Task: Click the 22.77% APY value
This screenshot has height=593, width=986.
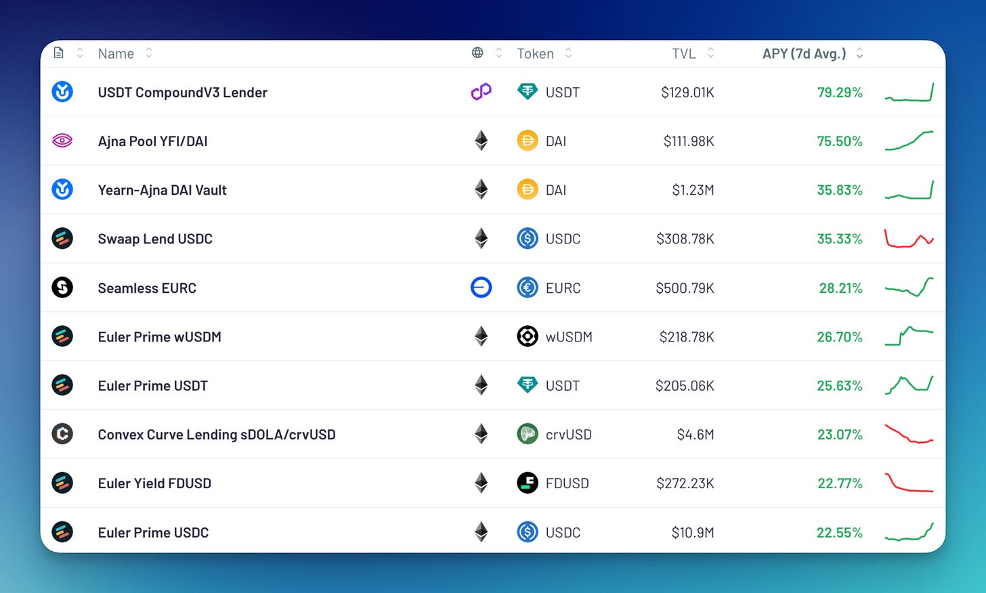Action: pyautogui.click(x=840, y=483)
